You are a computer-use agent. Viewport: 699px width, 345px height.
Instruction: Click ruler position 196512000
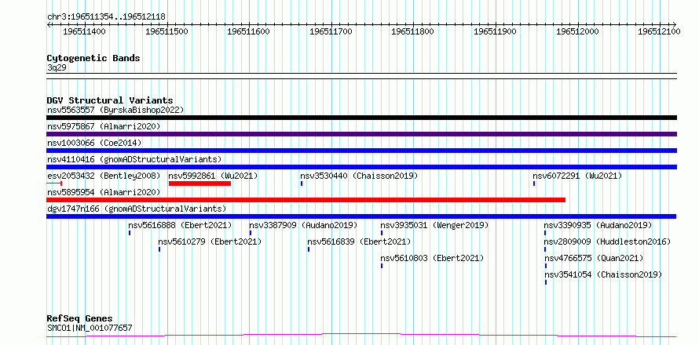577,31
